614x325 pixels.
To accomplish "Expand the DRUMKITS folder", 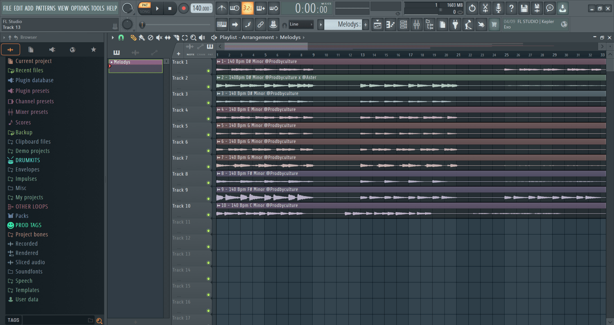I will [x=27, y=160].
